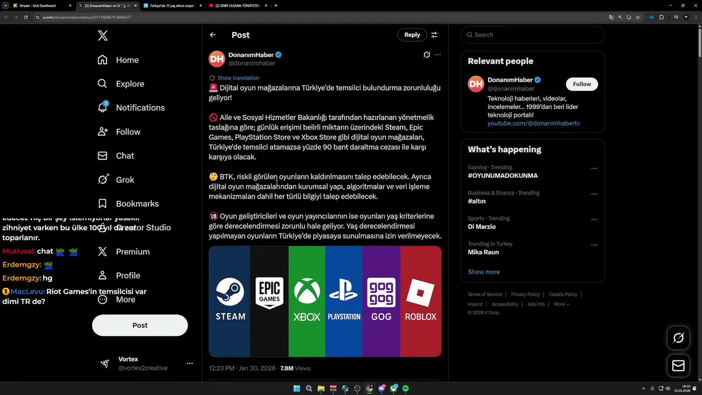Click the Grok explain icon on the post
The image size is (702, 395).
point(427,54)
